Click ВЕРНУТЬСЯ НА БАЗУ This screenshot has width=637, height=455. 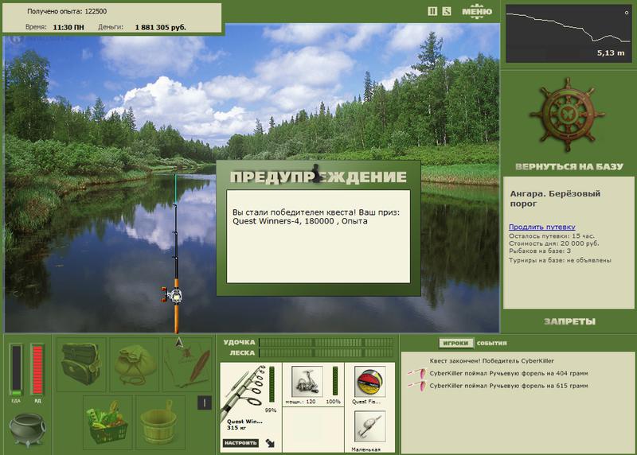coord(569,166)
